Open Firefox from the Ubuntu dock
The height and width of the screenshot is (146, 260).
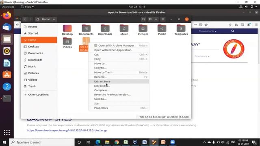[7, 15]
